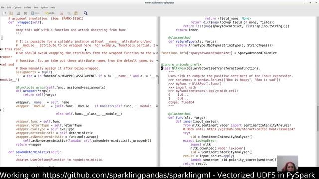Image resolution: width=319 pixels, height=179 pixels.
Task: Click 'Wrap this udf with a function' docstring
Action: pos(71,30)
